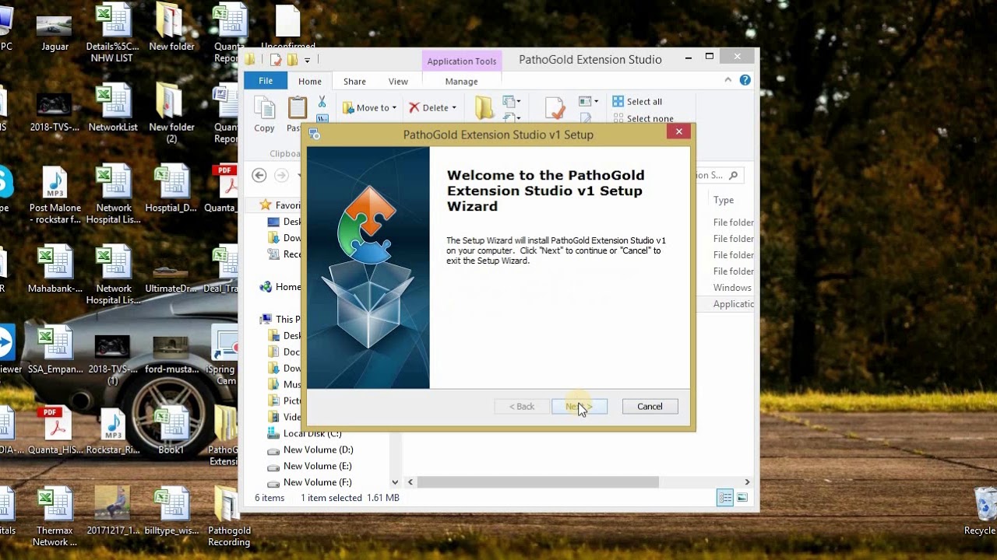Select Local Disk (C:) in navigation pane
997x560 pixels.
(x=305, y=433)
